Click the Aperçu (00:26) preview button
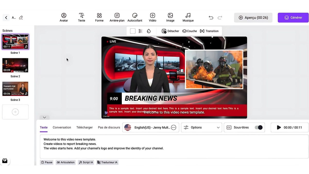309x174 pixels. [253, 18]
